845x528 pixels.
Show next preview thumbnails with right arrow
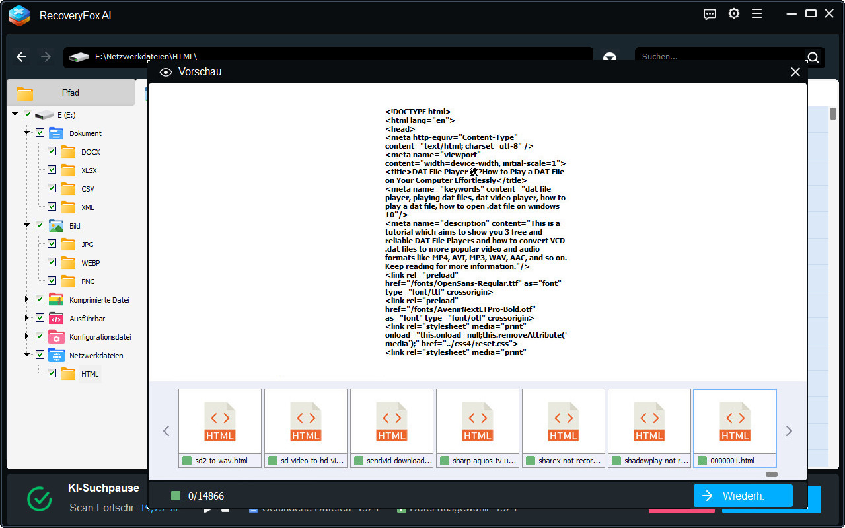pos(788,431)
